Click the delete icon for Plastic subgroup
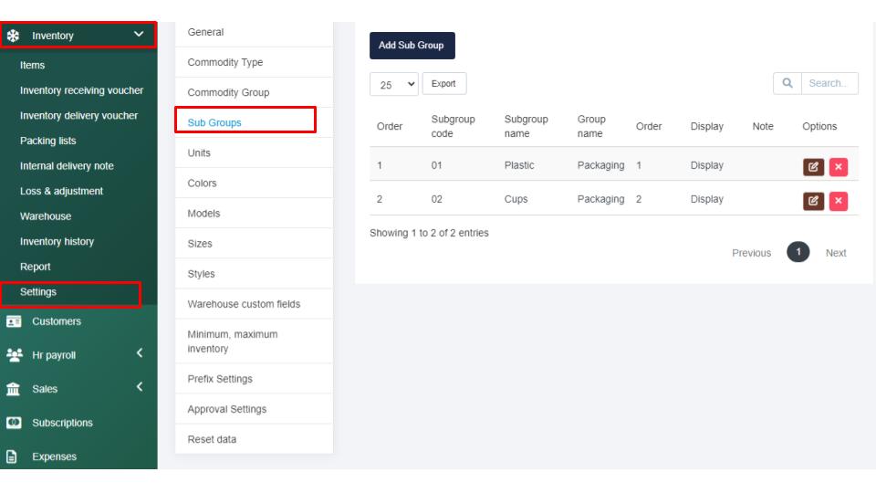The height and width of the screenshot is (493, 876). point(838,167)
